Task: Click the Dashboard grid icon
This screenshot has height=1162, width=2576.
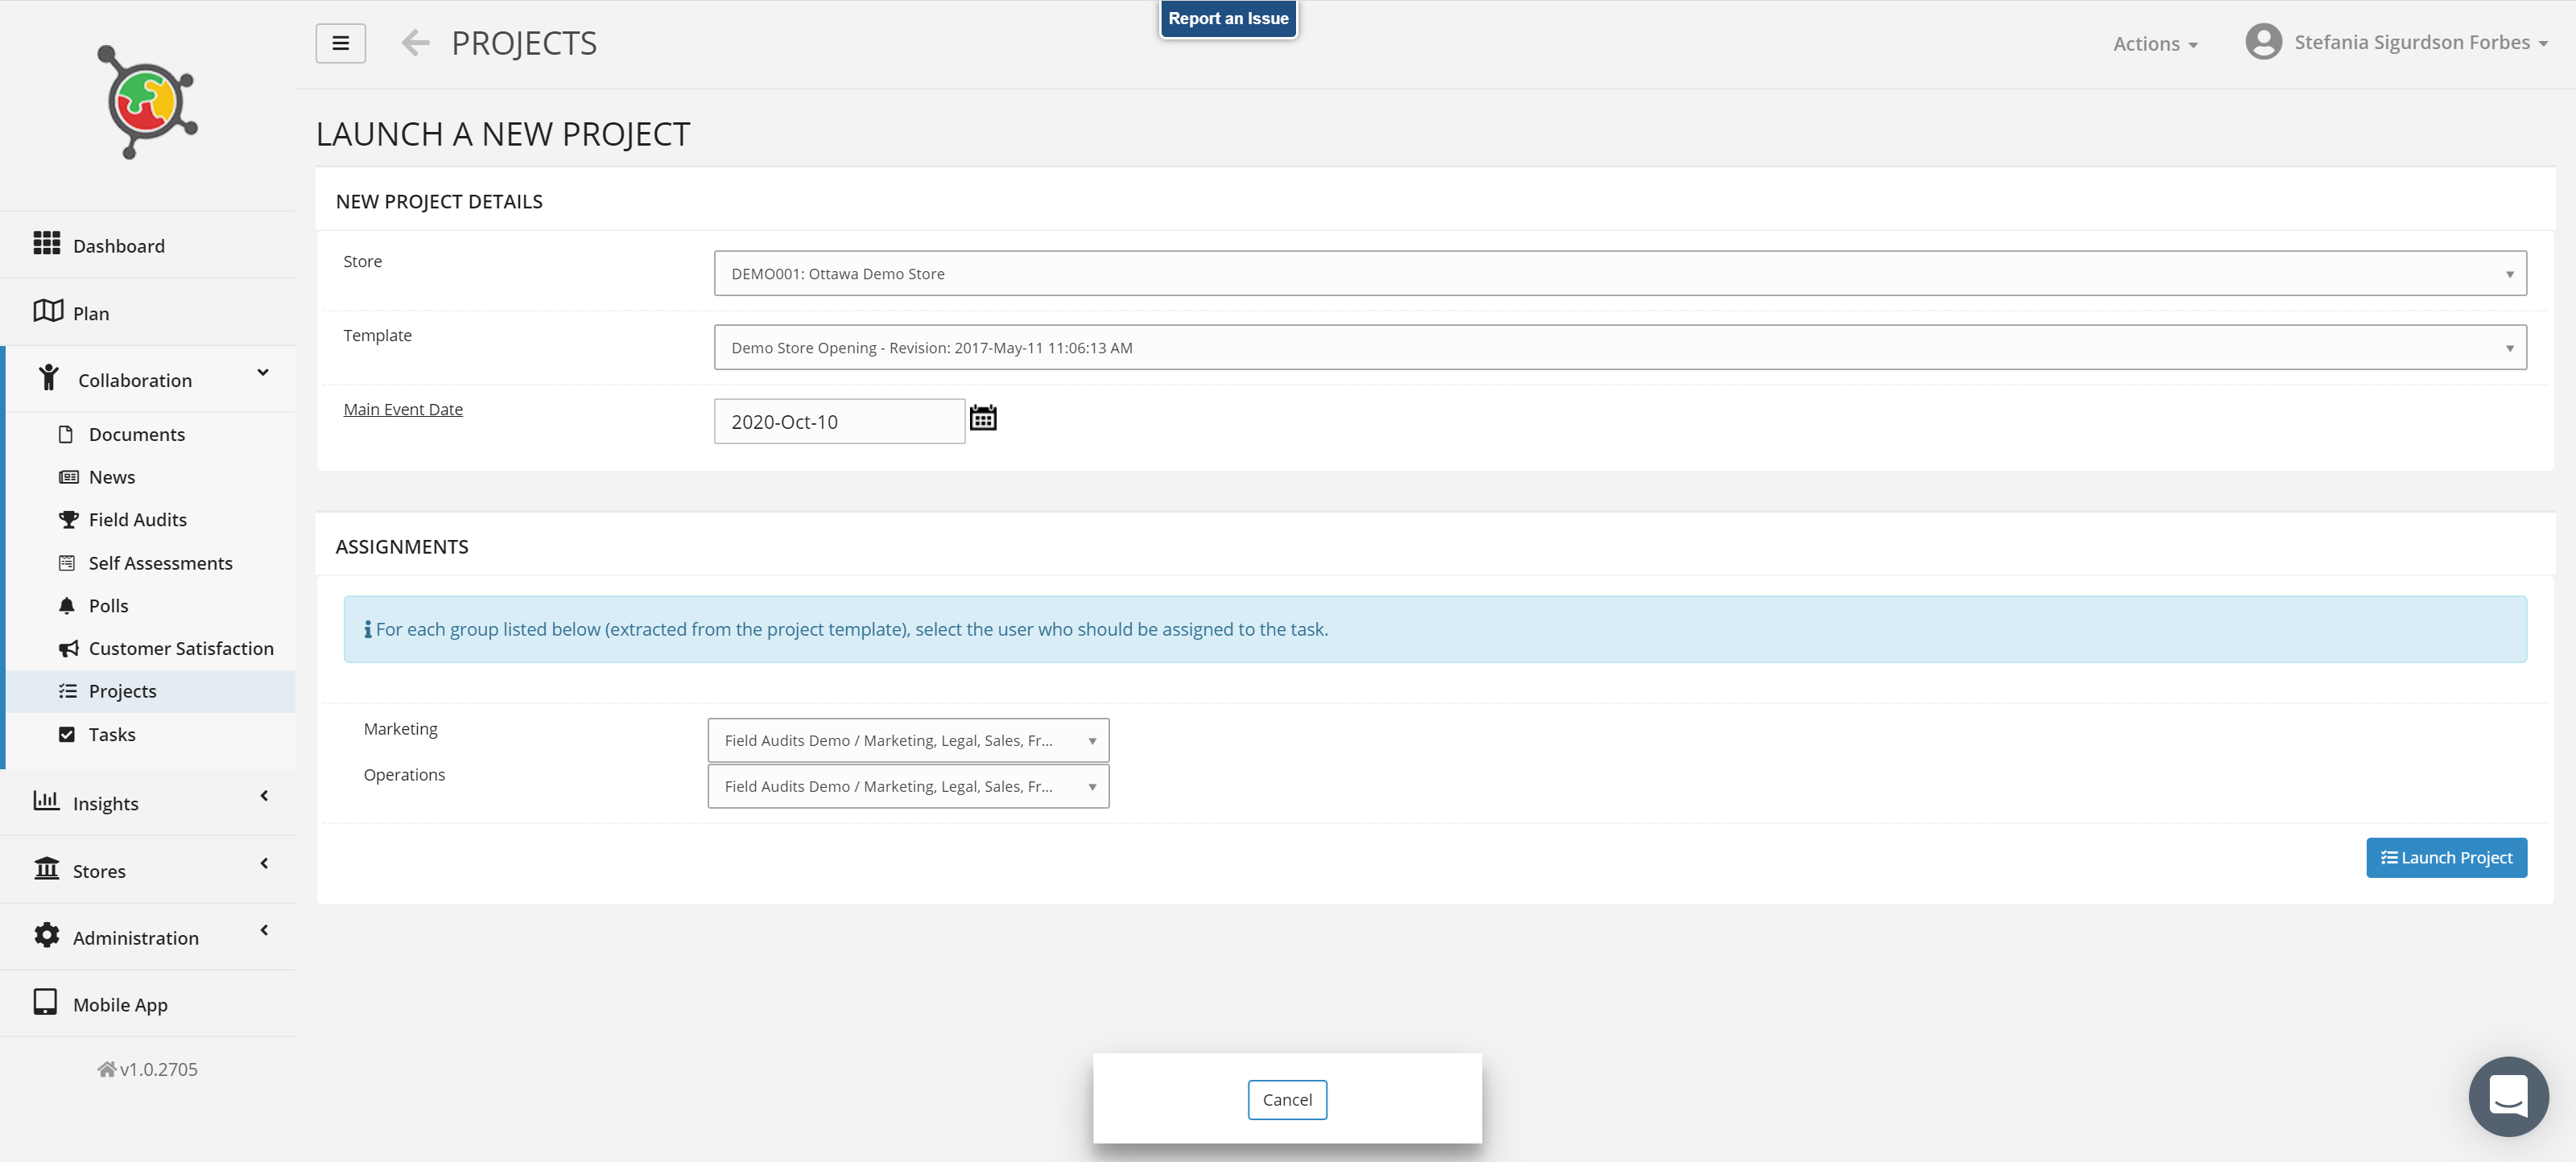Action: (x=46, y=243)
